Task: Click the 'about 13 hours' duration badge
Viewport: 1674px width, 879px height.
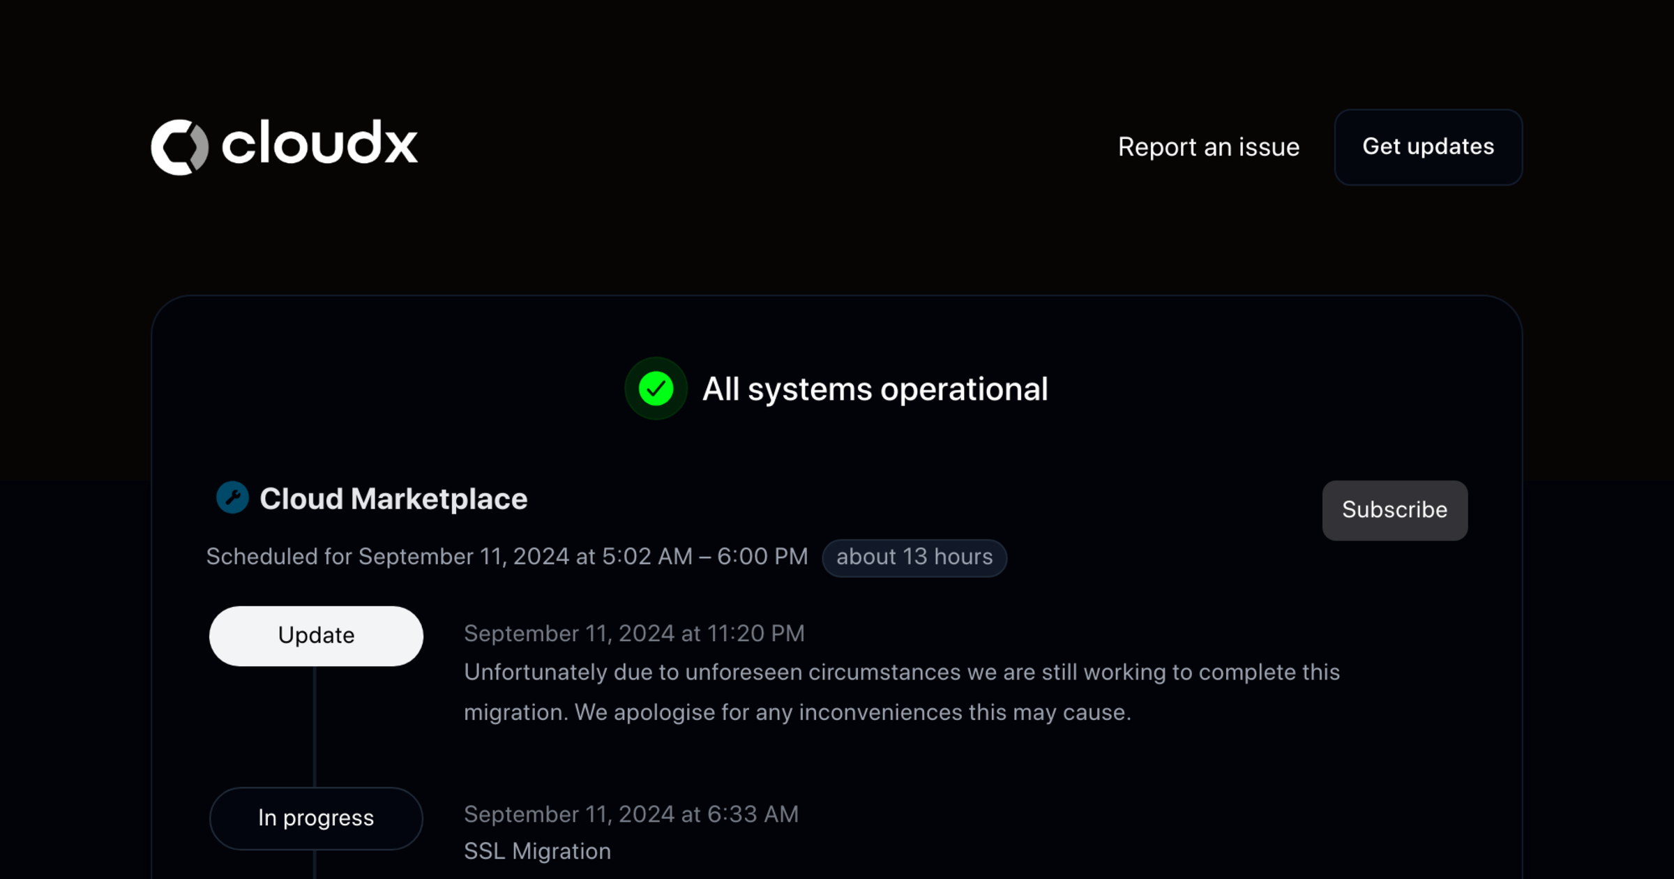Action: click(914, 557)
